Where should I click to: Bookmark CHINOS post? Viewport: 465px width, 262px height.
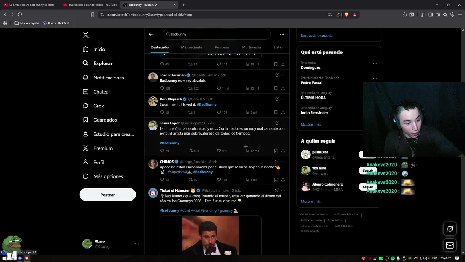(x=276, y=179)
